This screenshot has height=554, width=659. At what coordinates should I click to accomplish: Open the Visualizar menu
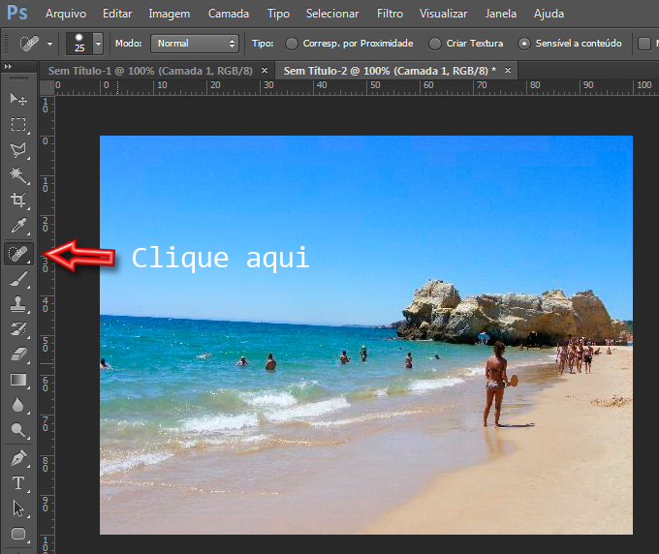(443, 14)
